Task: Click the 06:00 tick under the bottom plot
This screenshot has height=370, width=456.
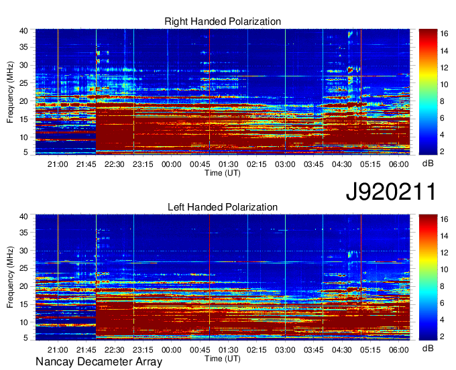Action: click(399, 350)
